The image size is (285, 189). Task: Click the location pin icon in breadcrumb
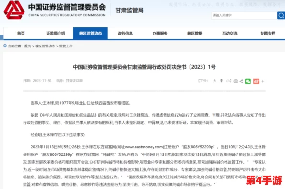pos(5,46)
